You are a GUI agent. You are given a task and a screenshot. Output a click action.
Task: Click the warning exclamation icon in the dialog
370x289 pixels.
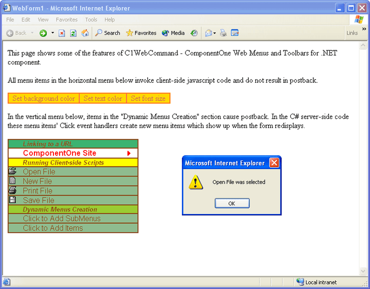196,182
